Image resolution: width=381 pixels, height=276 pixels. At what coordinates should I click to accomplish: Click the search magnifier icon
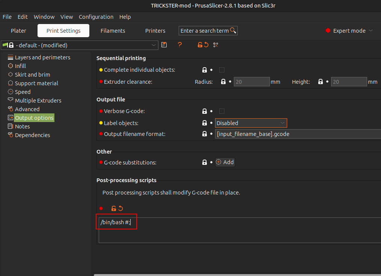(x=233, y=30)
